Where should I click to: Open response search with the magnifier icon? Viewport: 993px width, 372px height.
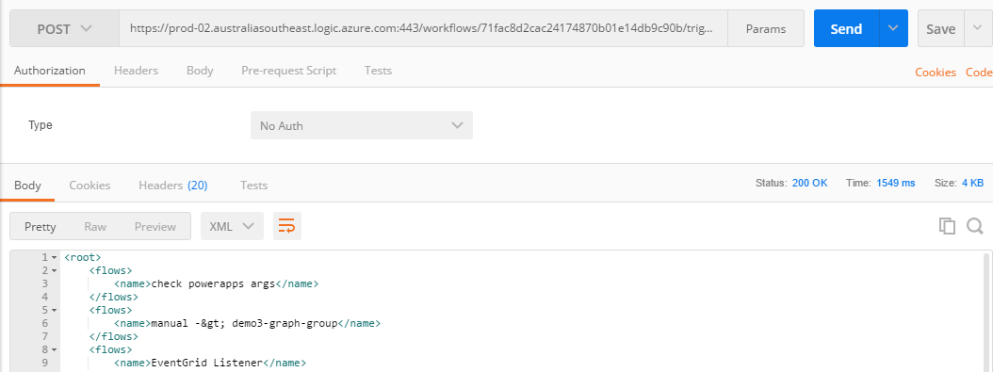tap(975, 226)
